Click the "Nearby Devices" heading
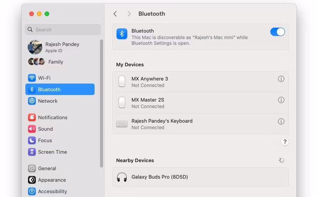This screenshot has height=197, width=318. 135,161
